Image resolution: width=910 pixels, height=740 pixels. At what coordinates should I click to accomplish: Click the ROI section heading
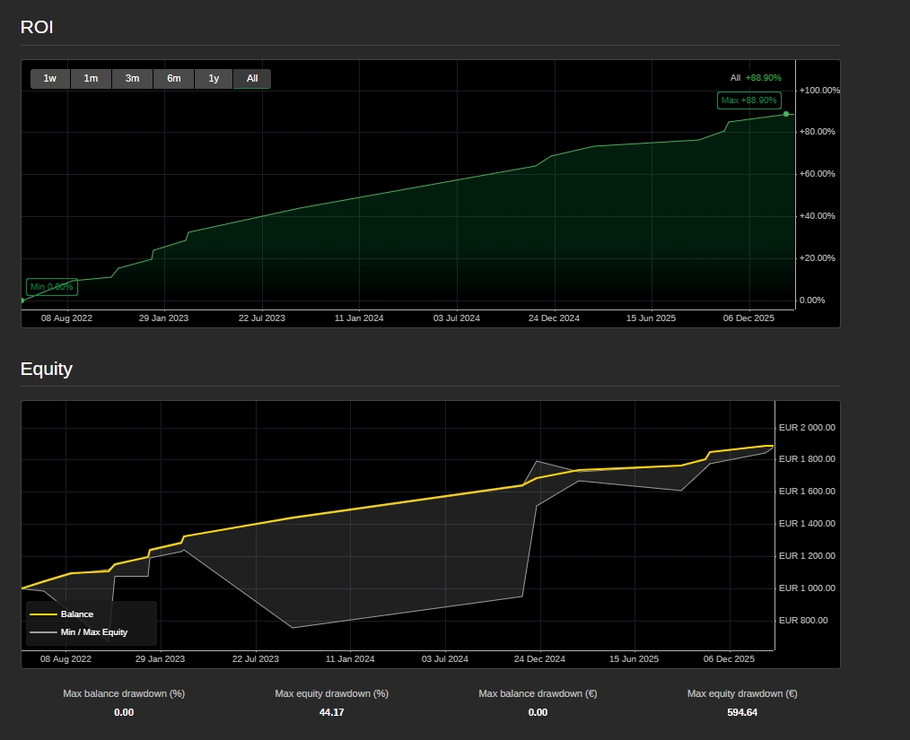tap(37, 27)
